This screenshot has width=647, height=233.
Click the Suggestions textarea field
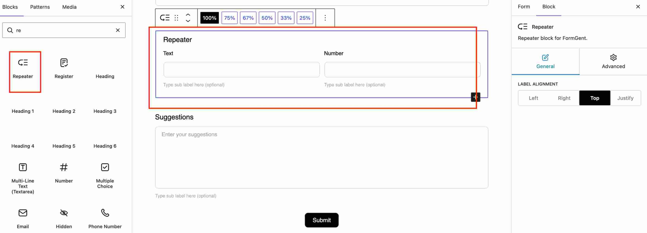pyautogui.click(x=321, y=157)
